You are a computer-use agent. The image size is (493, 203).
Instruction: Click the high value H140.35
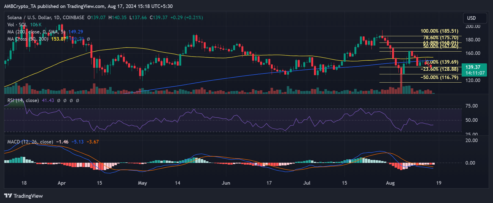(x=117, y=18)
